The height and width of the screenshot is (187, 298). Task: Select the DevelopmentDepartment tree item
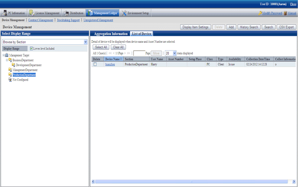(x=29, y=65)
